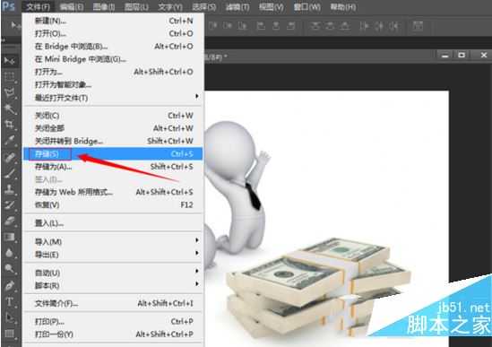Image resolution: width=492 pixels, height=347 pixels.
Task: Click Align Top Edges in options bar
Action: [x=212, y=26]
